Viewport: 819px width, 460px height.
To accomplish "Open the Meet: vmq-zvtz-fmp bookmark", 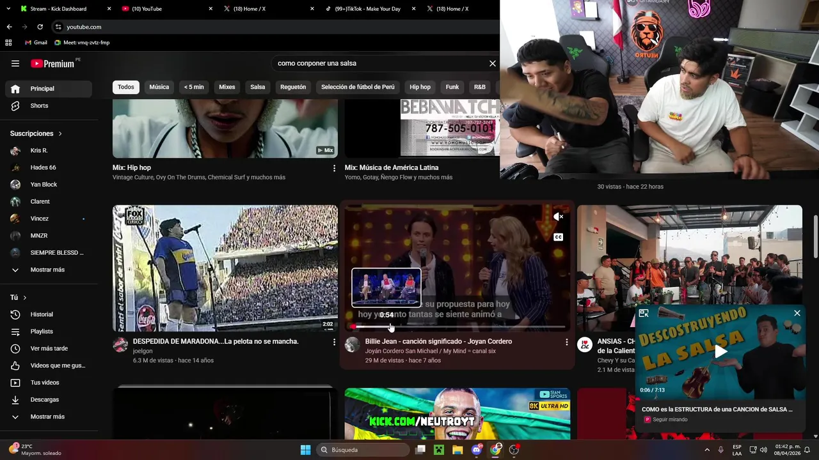I will pyautogui.click(x=82, y=43).
